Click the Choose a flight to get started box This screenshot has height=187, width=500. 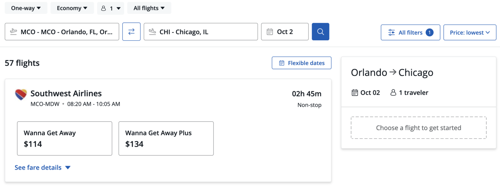[419, 128]
